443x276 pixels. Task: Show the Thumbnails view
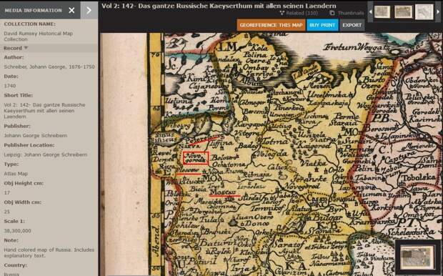(x=343, y=13)
